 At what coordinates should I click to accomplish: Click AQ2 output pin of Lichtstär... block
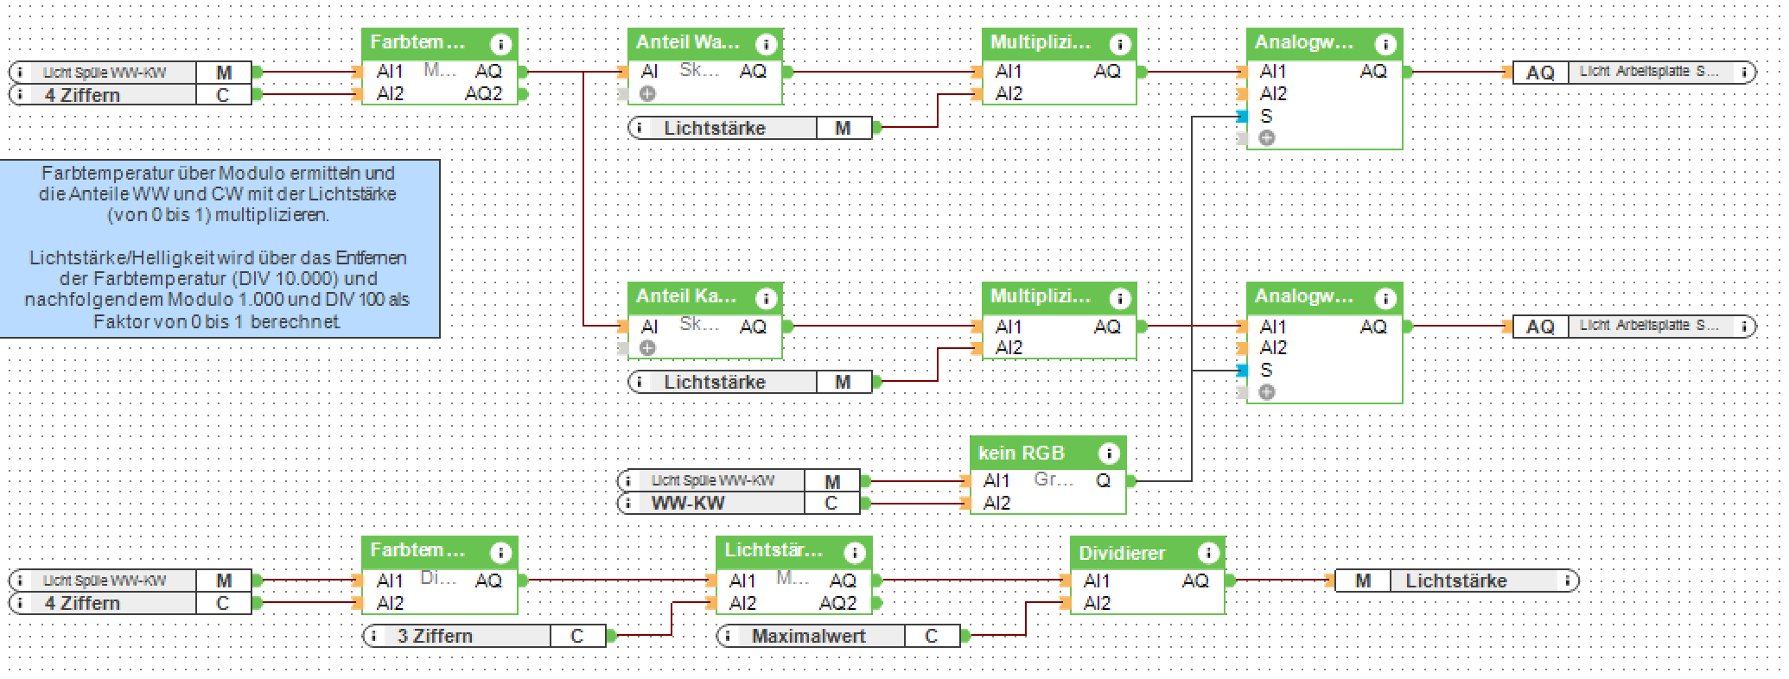(x=875, y=603)
